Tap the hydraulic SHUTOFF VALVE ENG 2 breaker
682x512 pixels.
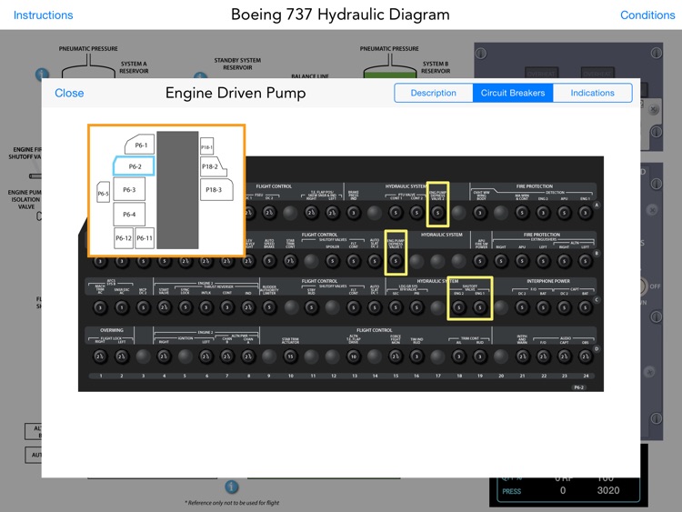(458, 307)
